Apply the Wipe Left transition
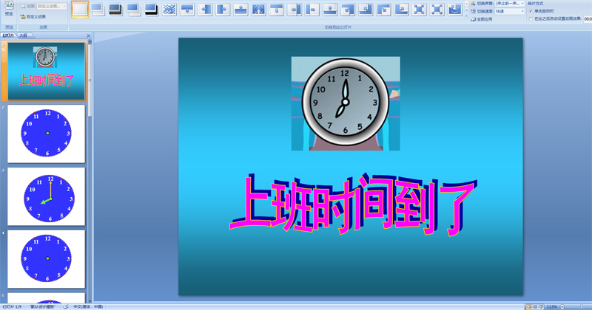This screenshot has width=592, height=310. pos(205,10)
